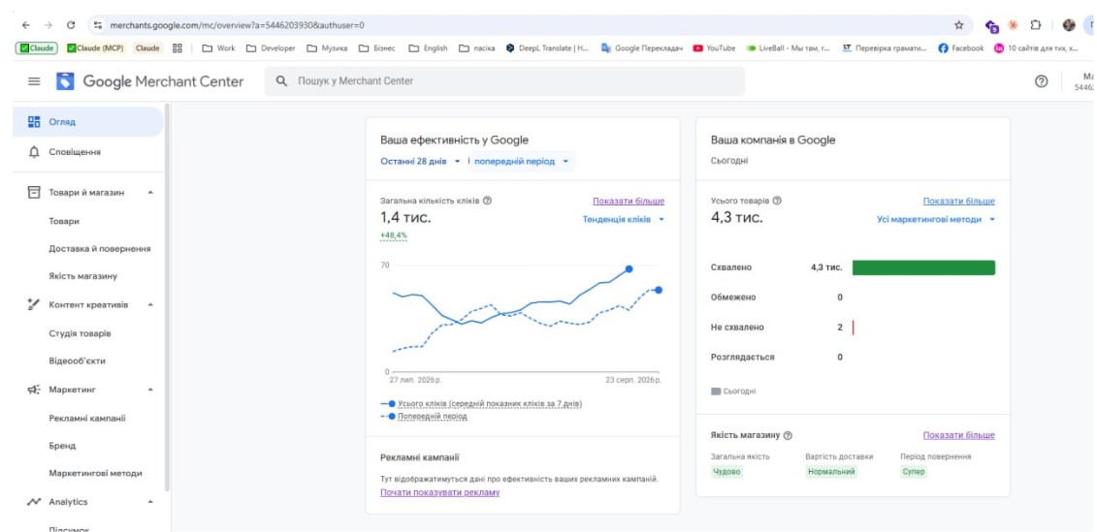Click Почати показувати рекламу link
Screen dimensions: 1097x532
pyautogui.click(x=440, y=493)
